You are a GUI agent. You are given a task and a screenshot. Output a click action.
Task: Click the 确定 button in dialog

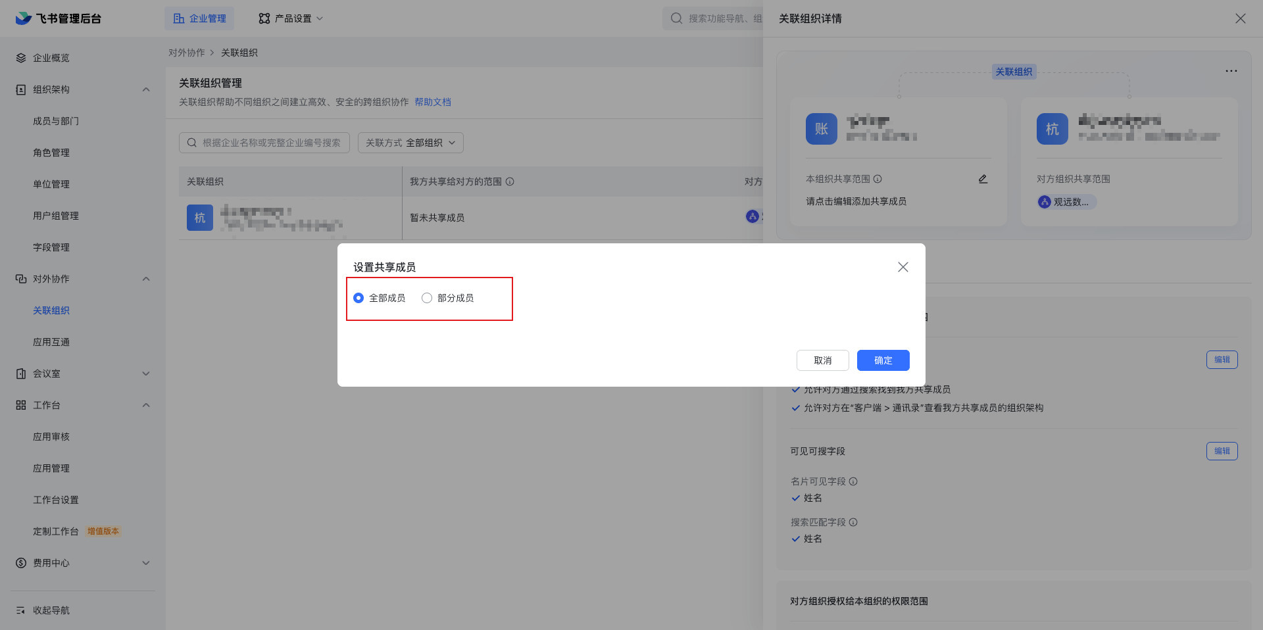click(x=883, y=360)
